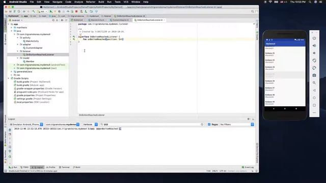Hide the Logcat panel using the hide icon
The width and height of the screenshot is (326, 183).
(253, 119)
